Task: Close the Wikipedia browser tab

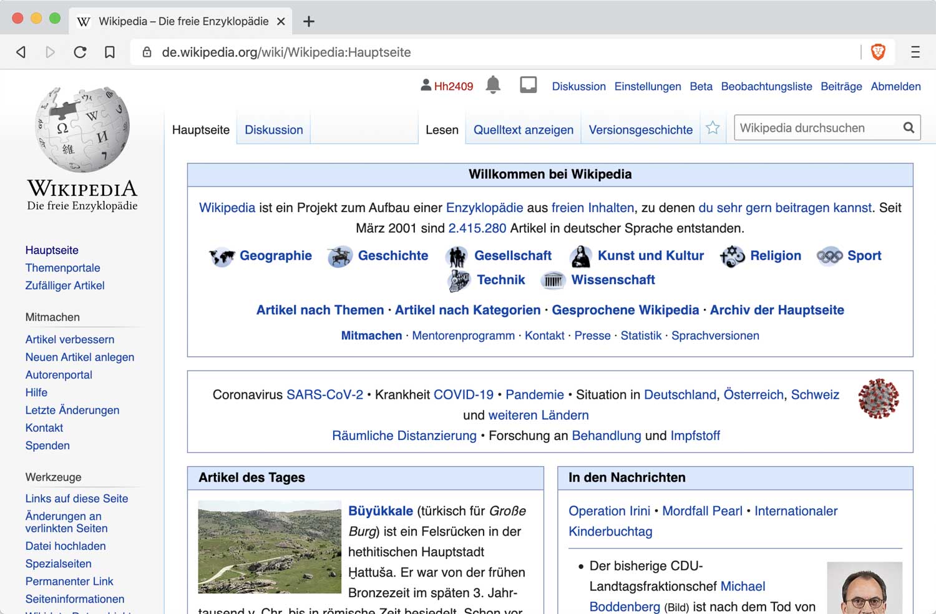Action: point(281,21)
